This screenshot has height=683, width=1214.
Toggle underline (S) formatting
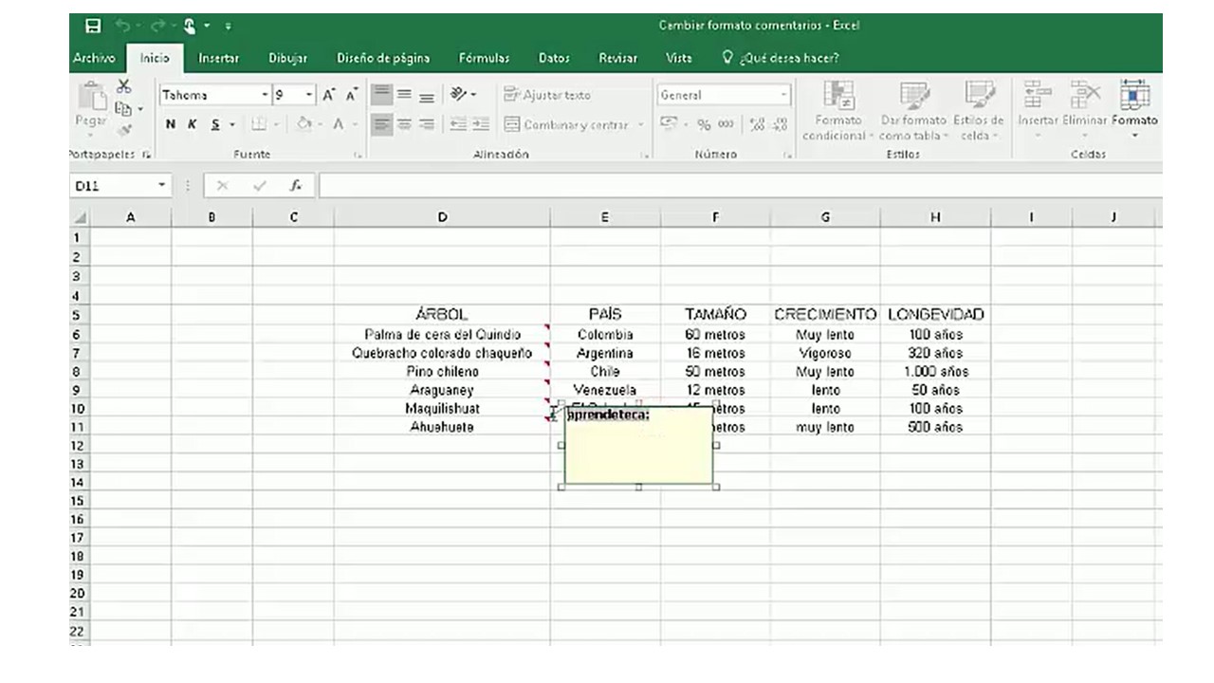pyautogui.click(x=215, y=124)
